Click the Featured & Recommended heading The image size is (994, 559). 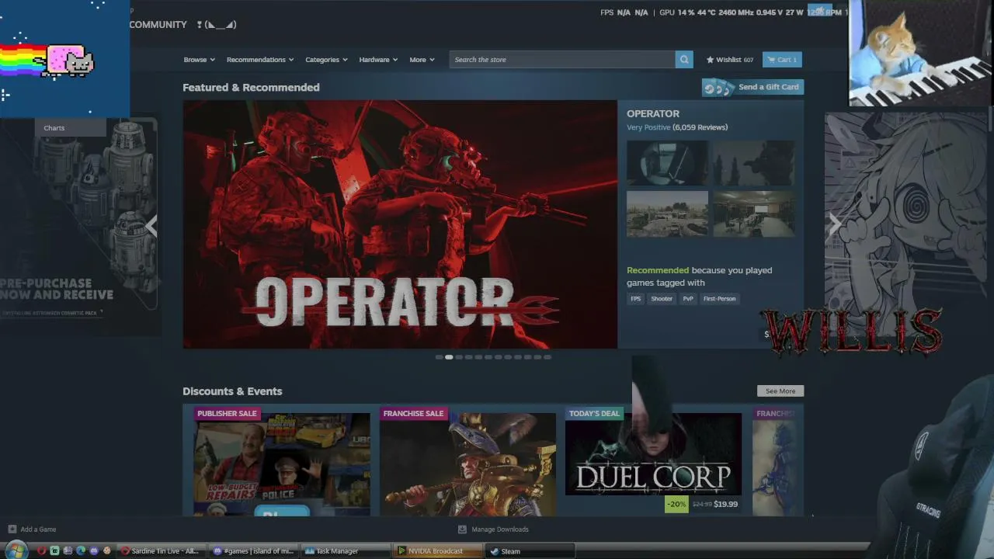click(251, 88)
